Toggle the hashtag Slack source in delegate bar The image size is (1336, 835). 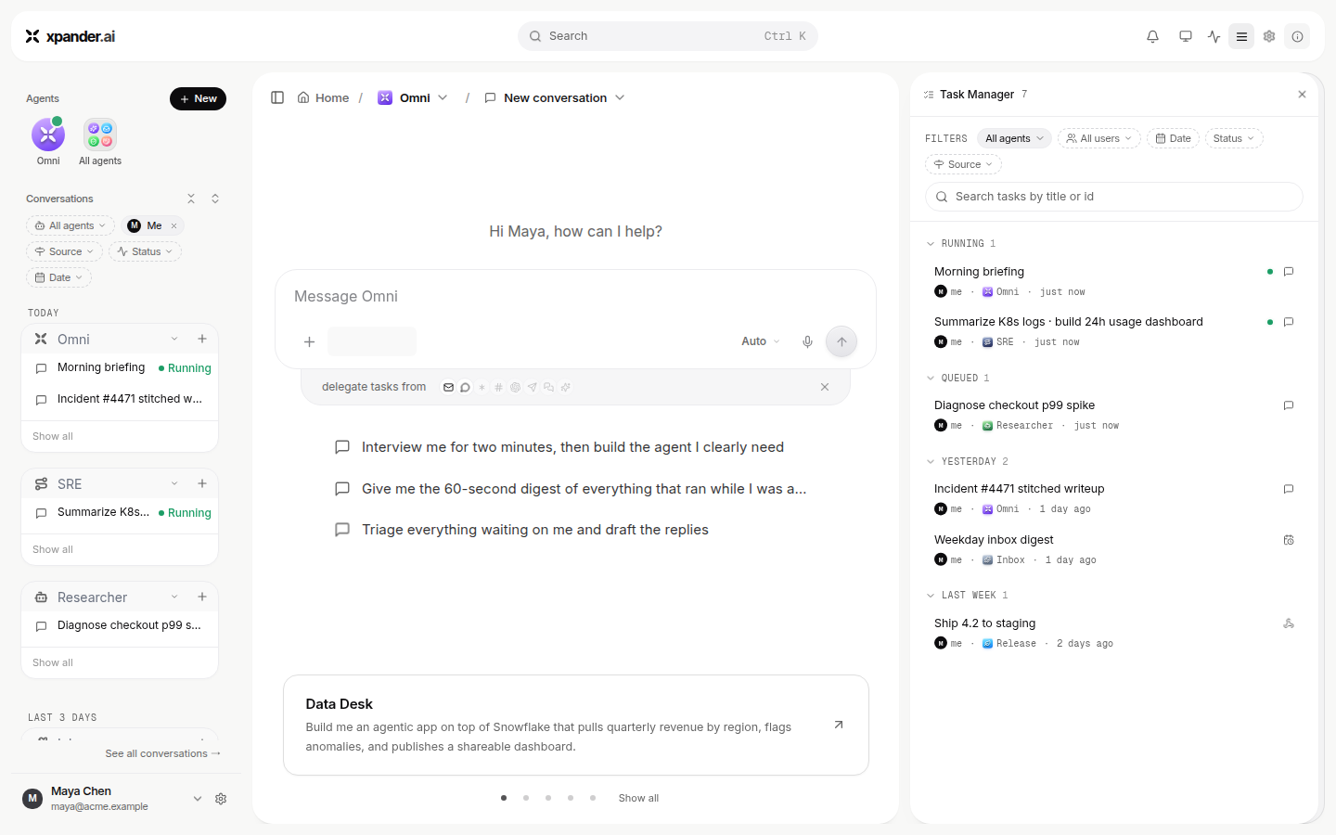pyautogui.click(x=498, y=387)
